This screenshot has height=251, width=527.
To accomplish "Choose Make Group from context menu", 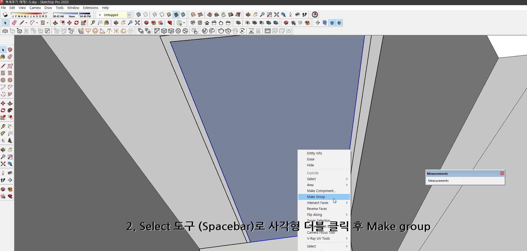I will tap(324, 197).
